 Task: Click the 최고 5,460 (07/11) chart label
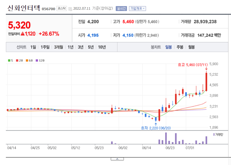tap(193, 65)
